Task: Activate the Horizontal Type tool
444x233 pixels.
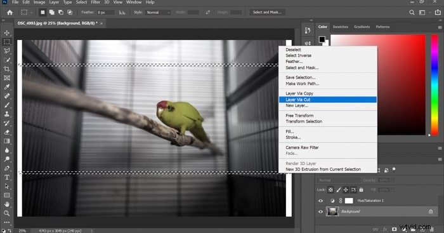Action: point(7,177)
